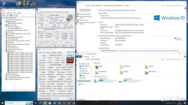Open the Музыка folder icon
188x105 pixels.
[121, 72]
